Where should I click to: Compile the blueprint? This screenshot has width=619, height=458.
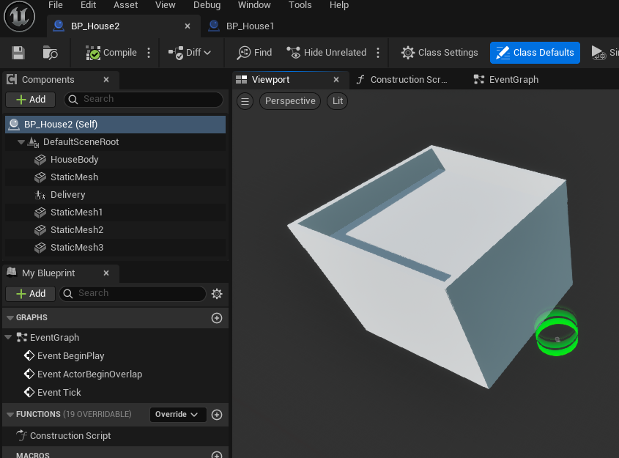click(111, 53)
